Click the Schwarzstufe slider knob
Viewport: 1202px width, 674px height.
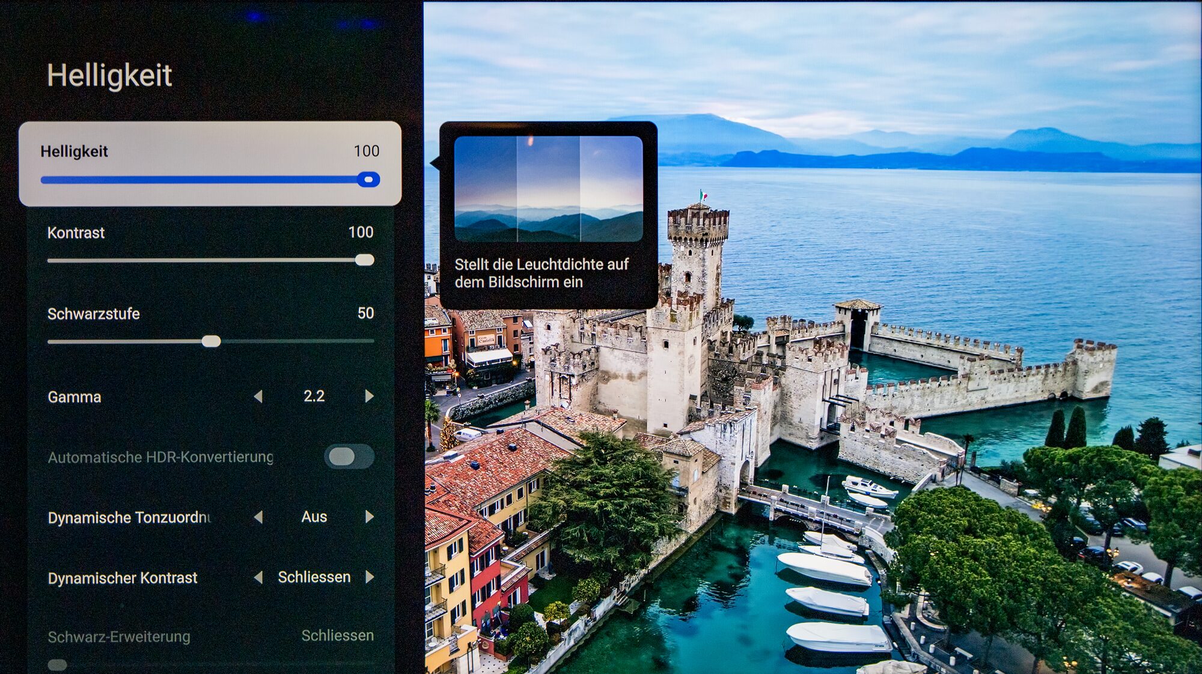pyautogui.click(x=211, y=342)
